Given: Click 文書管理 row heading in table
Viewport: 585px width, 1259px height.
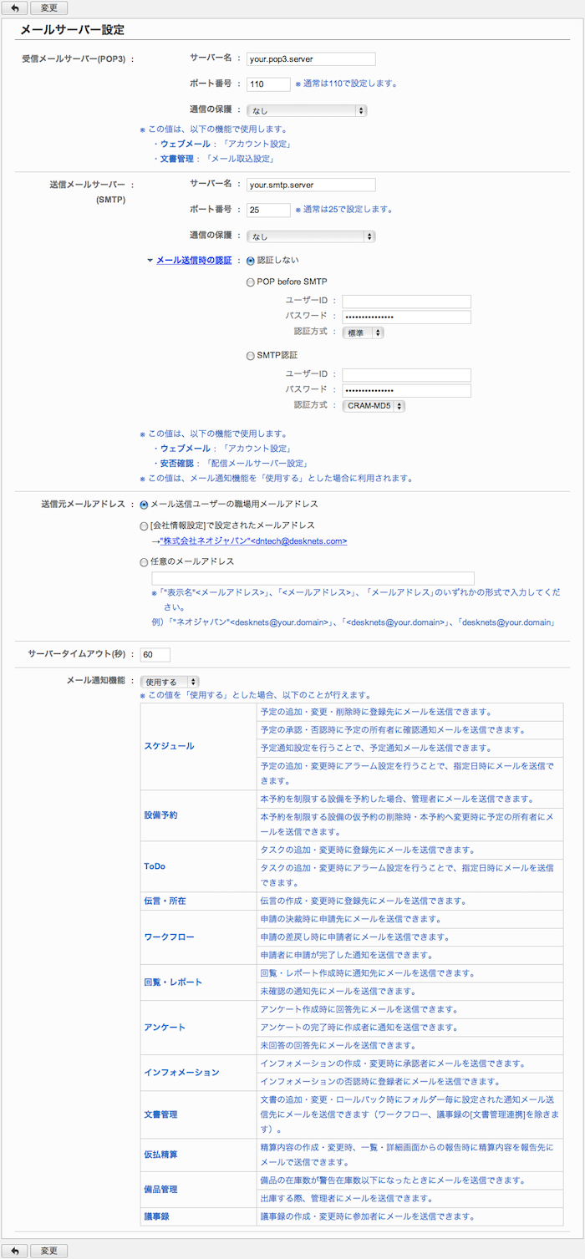Looking at the screenshot, I should 160,1114.
